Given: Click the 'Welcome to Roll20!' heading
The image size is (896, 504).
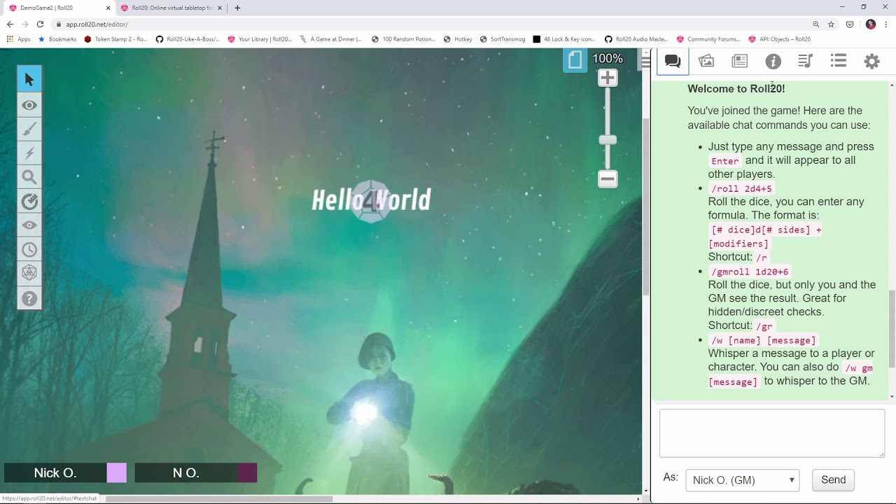Looking at the screenshot, I should [736, 89].
